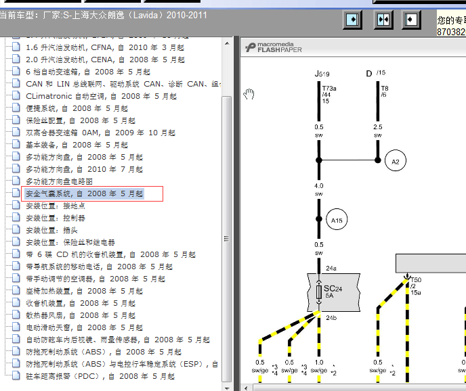Image resolution: width=466 pixels, height=391 pixels.
Task: Open document icon beside Climatronic 自动空调
Action: coord(16,96)
